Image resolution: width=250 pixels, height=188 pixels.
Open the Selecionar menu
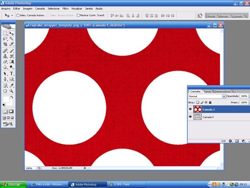click(54, 9)
